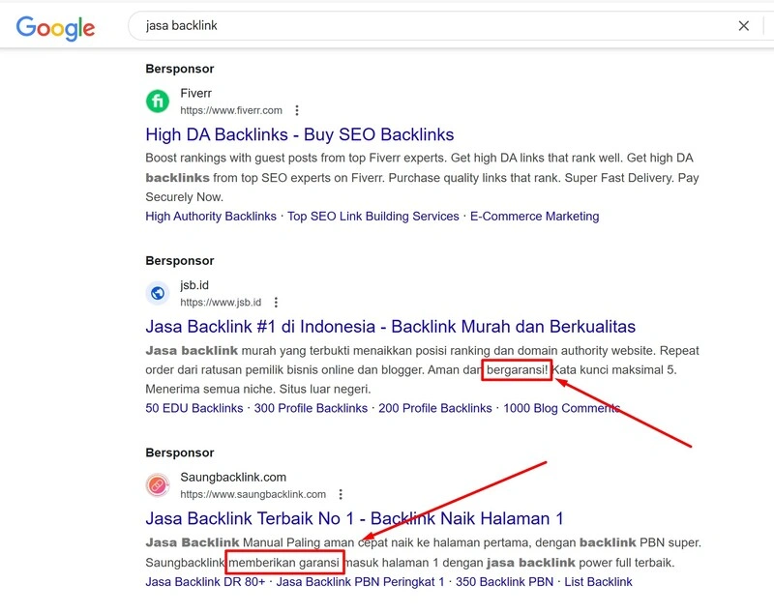Screen dimensions: 774x613
Task: Clear the search box with the X icon
Action: [x=743, y=26]
